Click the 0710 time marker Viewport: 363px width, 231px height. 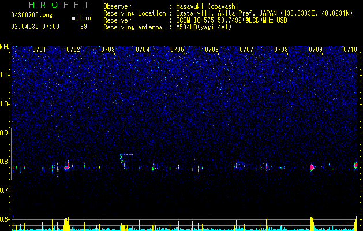350,50
